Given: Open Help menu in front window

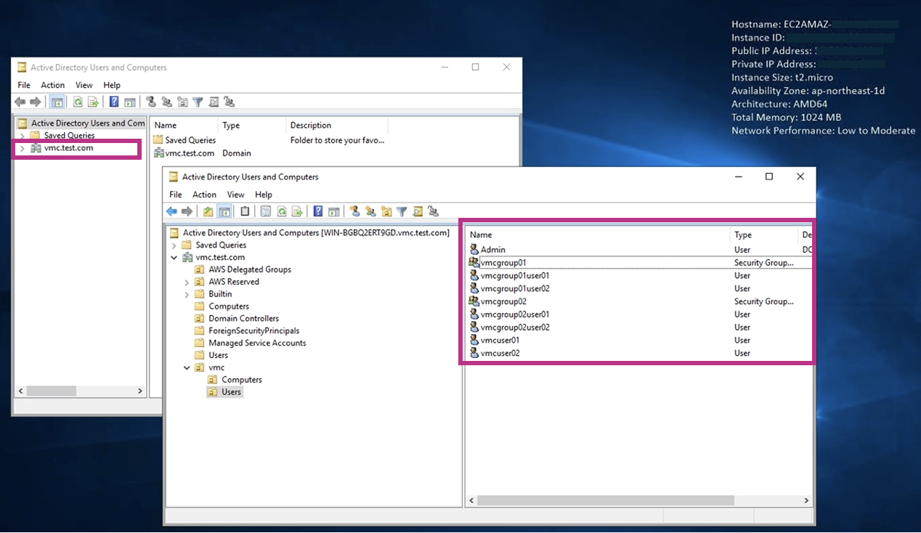Looking at the screenshot, I should 264,195.
